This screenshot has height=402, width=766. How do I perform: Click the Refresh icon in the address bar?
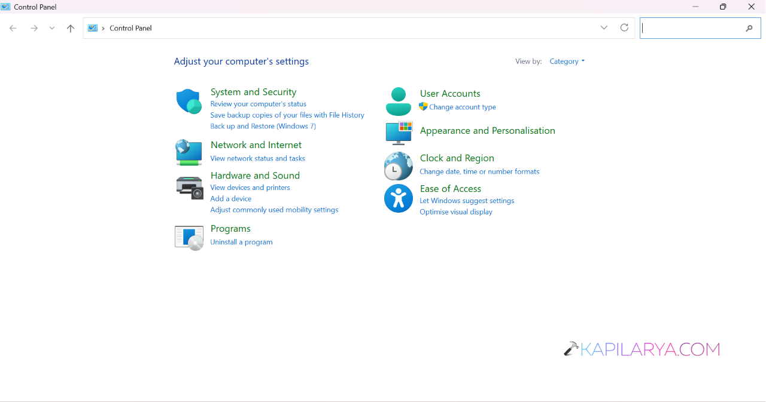click(x=624, y=27)
